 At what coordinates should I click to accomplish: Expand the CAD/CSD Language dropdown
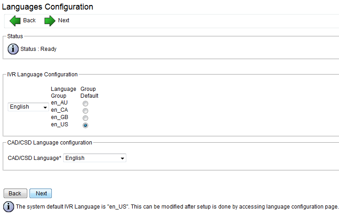[x=95, y=158]
